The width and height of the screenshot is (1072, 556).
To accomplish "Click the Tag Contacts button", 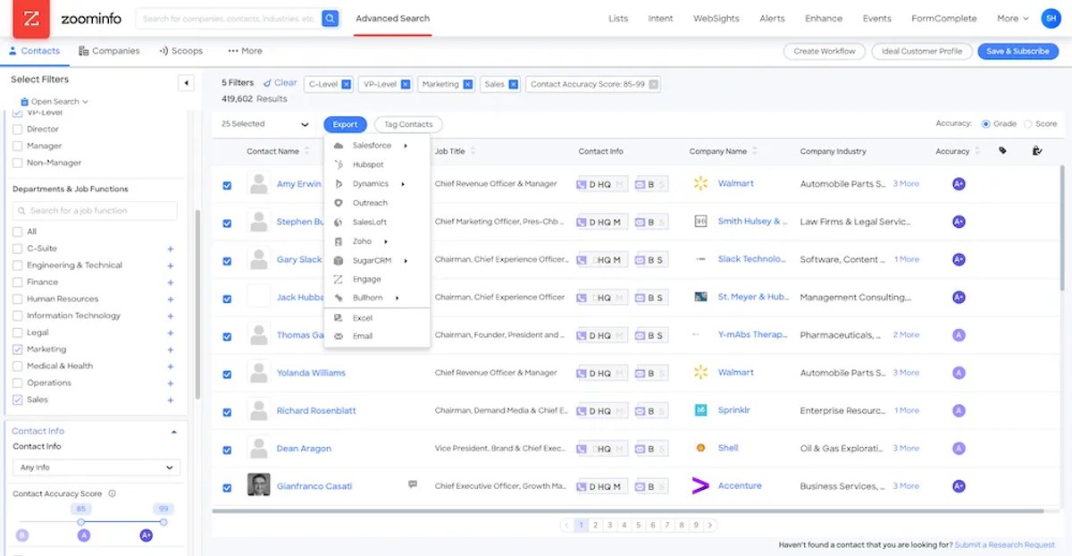I will click(408, 124).
